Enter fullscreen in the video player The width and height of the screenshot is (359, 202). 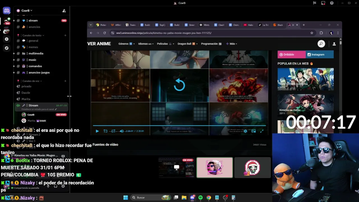tap(262, 131)
